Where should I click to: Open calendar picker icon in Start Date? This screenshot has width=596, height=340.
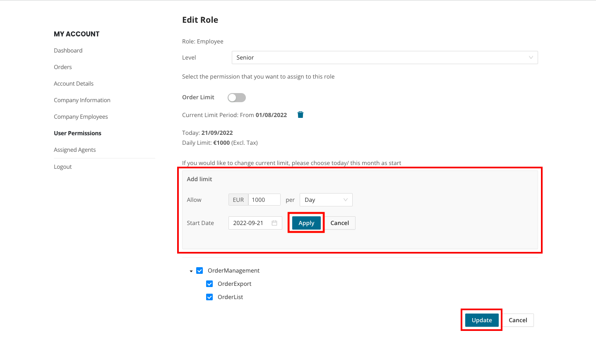click(x=274, y=223)
